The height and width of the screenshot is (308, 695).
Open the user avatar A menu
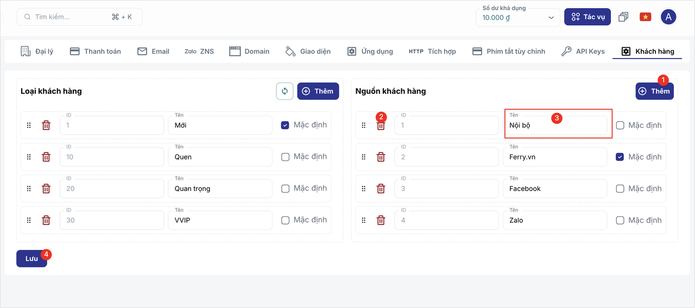(x=668, y=17)
